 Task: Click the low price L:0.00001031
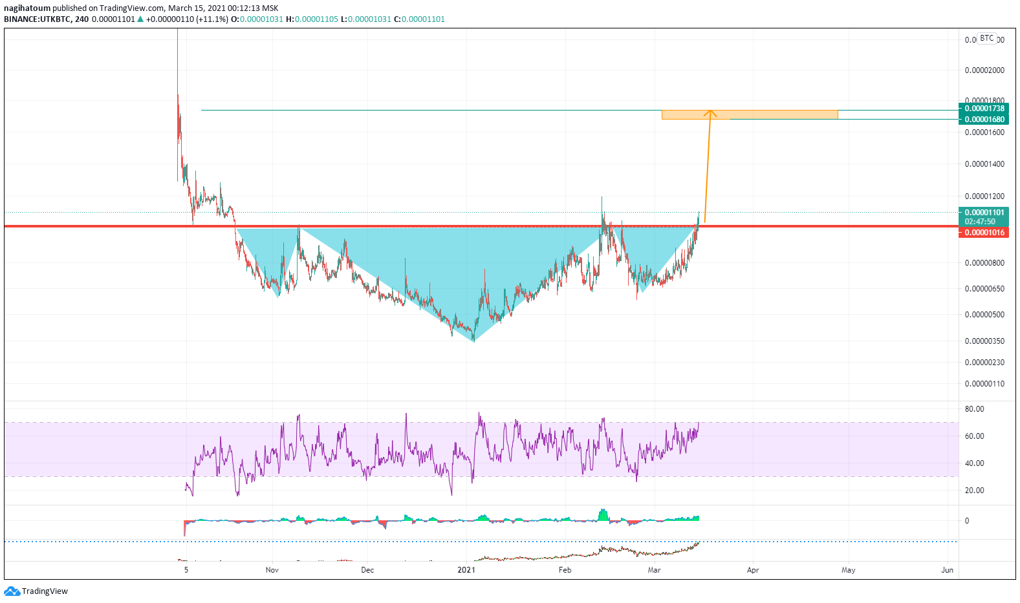click(x=366, y=19)
